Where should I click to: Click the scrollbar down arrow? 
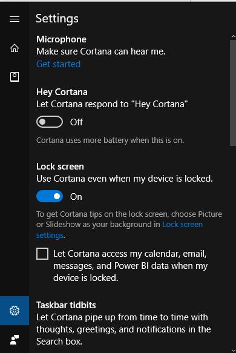[x=233, y=351]
